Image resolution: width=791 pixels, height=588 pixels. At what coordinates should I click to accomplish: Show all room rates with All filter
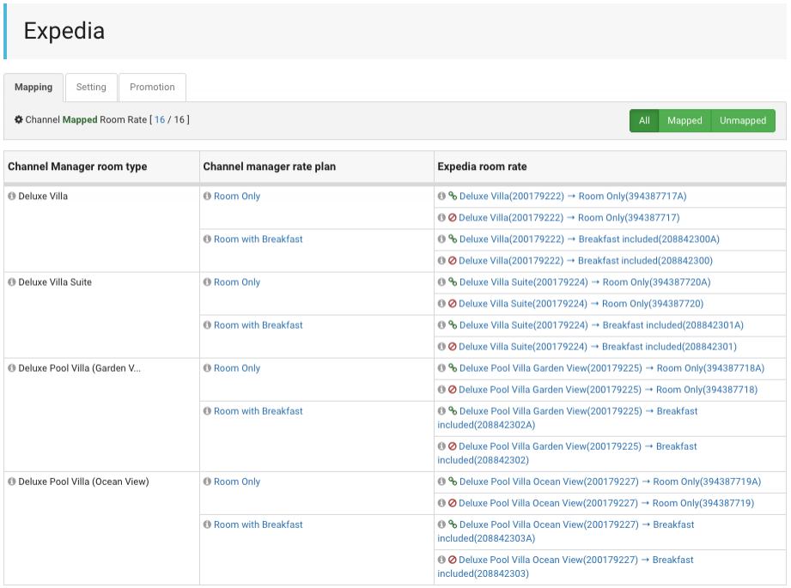tap(644, 121)
